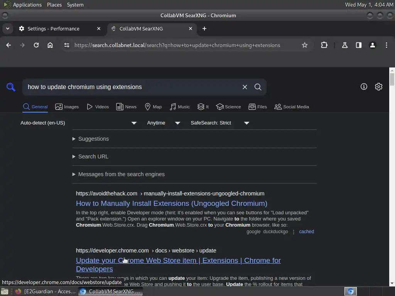Switch to Map search category
Screen dimensions: 395x296
[x=153, y=107]
